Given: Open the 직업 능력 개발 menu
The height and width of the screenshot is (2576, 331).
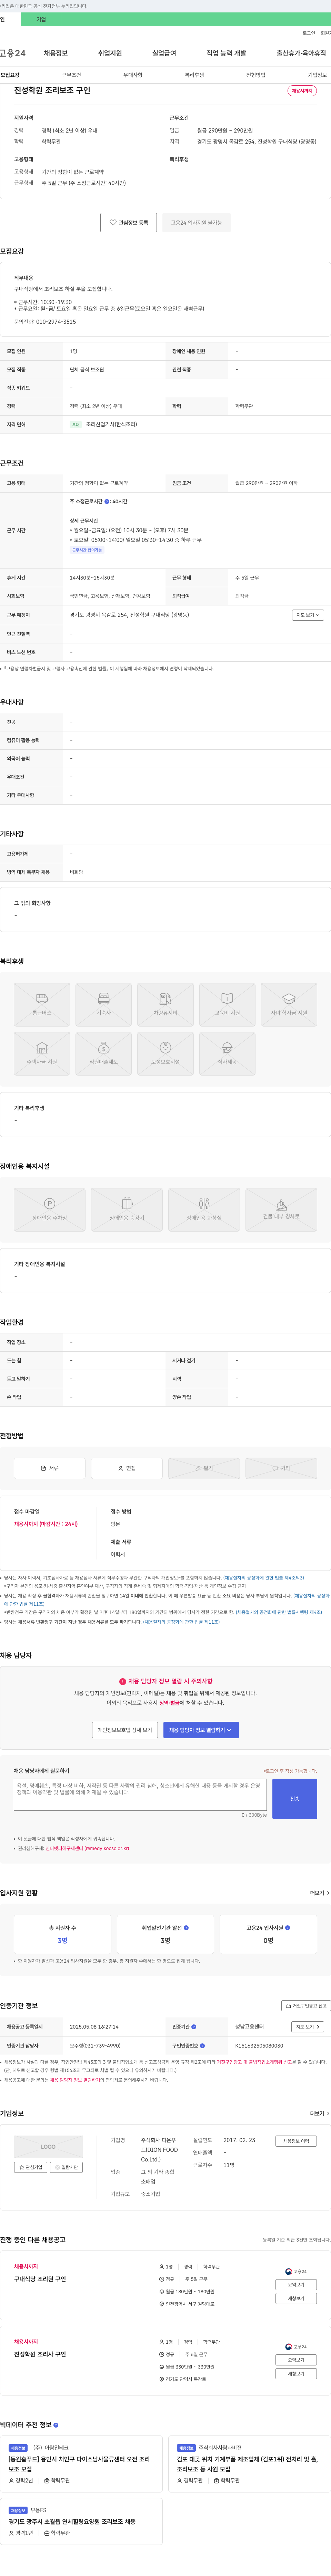Looking at the screenshot, I should pos(226,53).
